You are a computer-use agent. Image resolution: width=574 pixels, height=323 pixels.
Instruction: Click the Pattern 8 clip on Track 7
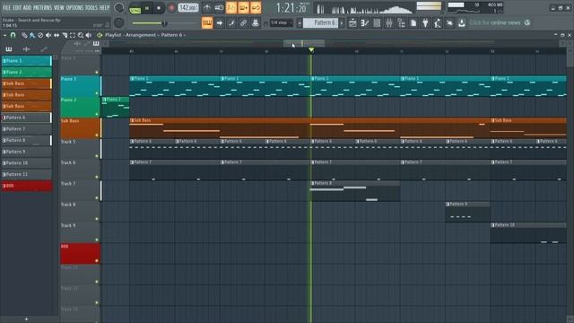click(x=355, y=191)
